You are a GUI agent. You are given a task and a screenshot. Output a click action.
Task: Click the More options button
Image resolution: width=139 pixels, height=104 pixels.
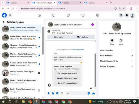point(83,37)
